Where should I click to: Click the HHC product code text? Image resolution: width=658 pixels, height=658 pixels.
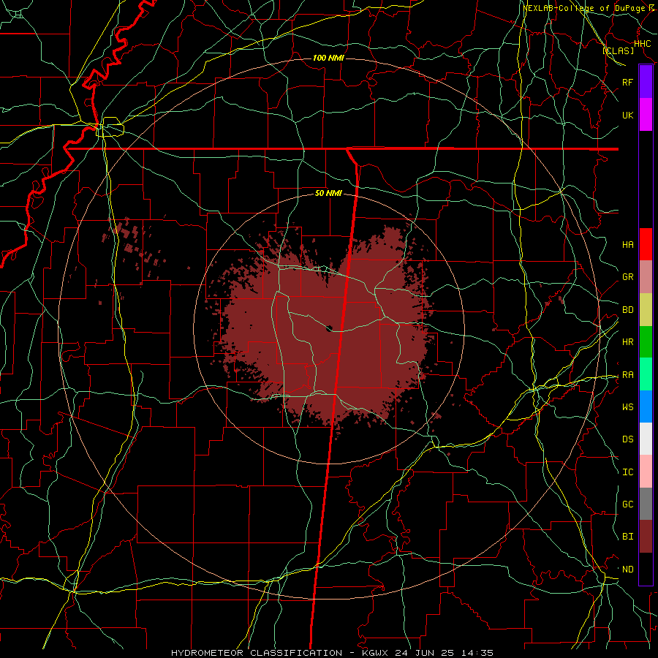(642, 44)
